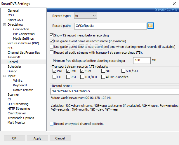Toggle Use guide event name as record name
Viewport: 179px width, 145px height.
pyautogui.click(x=51, y=41)
